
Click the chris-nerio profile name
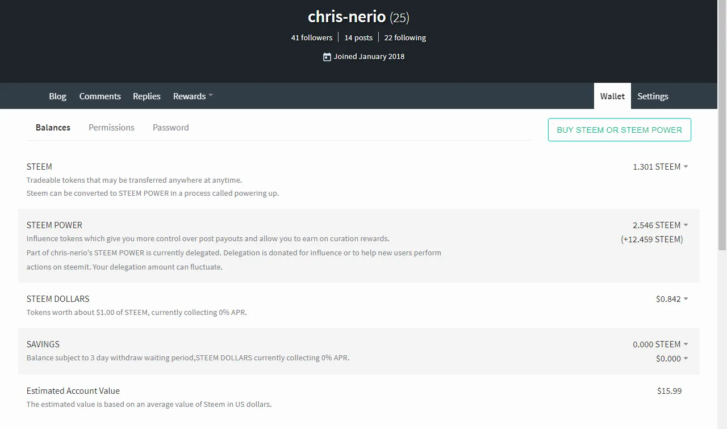(347, 17)
